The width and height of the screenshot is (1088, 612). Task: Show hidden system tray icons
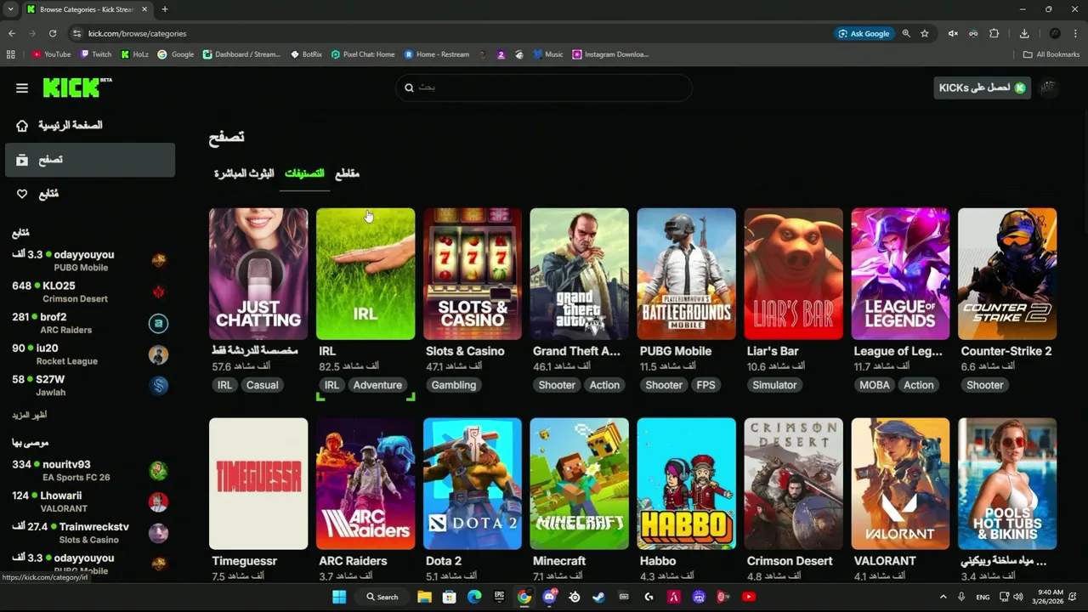point(943,597)
